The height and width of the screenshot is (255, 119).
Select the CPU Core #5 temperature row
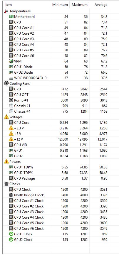56,50
